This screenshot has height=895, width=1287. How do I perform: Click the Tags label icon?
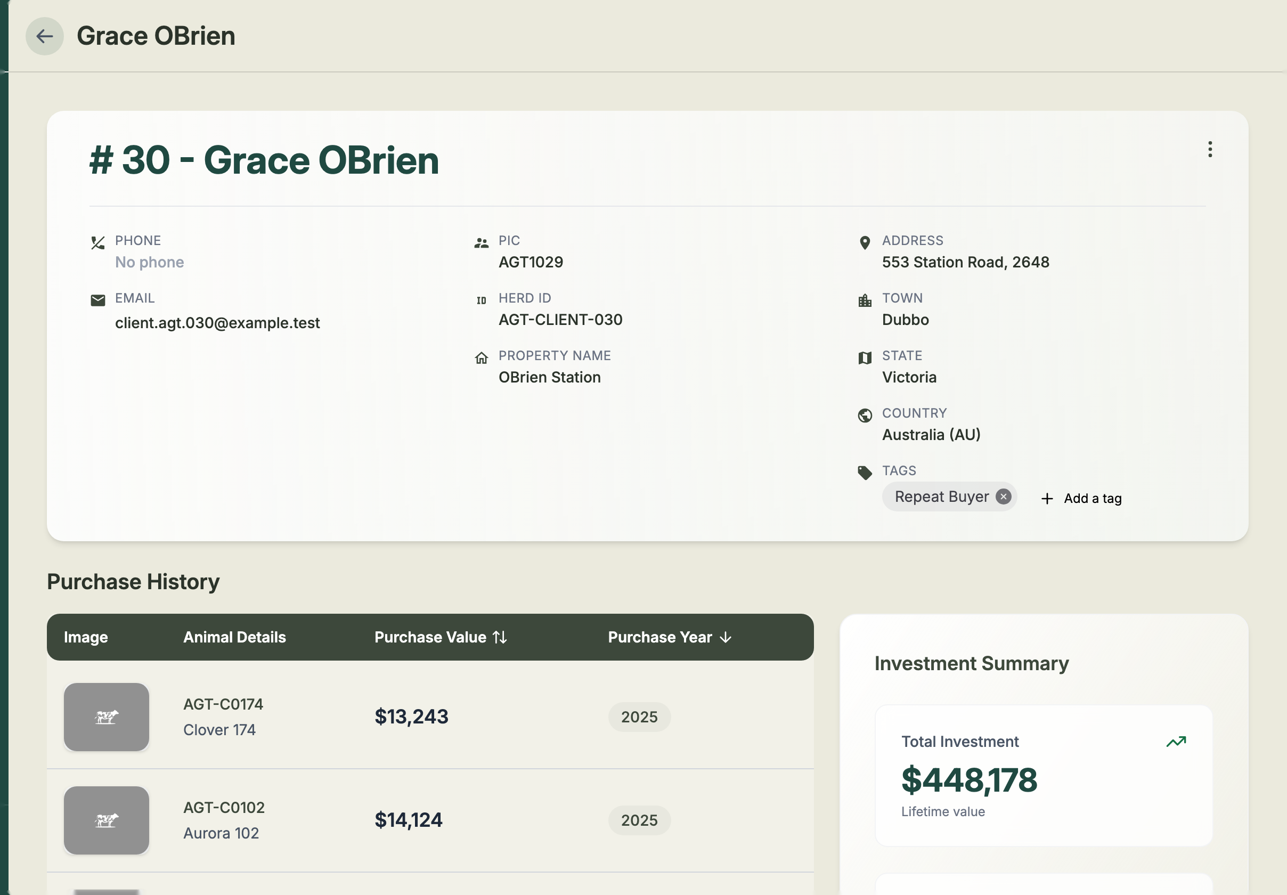pos(865,473)
